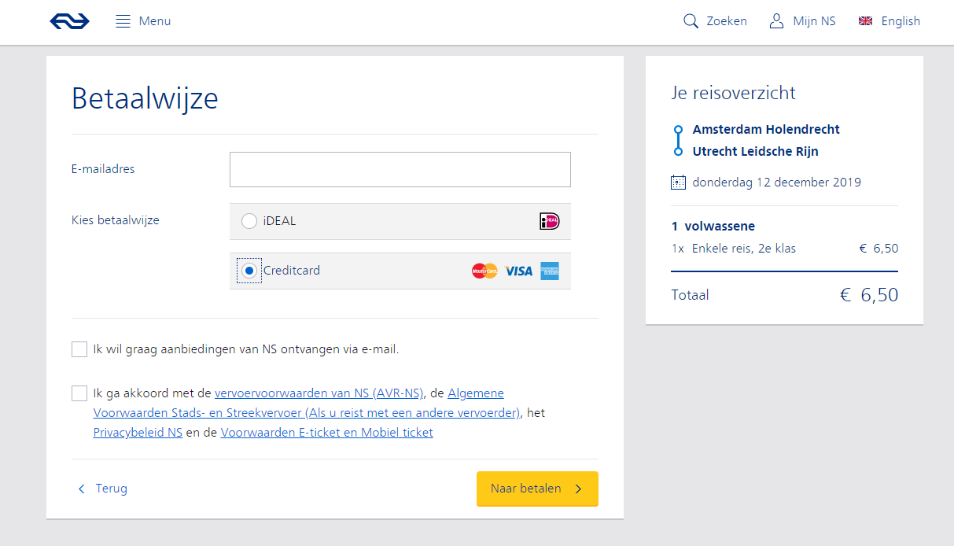Image resolution: width=954 pixels, height=546 pixels.
Task: Open Mijn NS account icon
Action: pos(776,21)
